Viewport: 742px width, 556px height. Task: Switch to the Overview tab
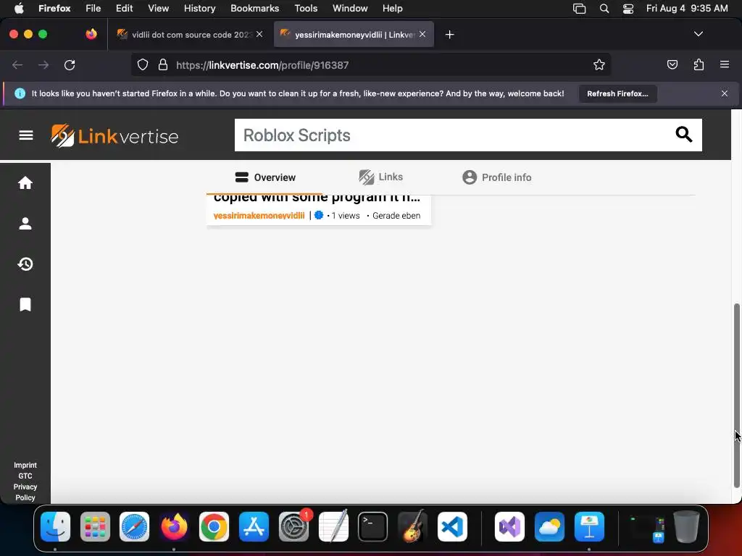click(x=265, y=177)
